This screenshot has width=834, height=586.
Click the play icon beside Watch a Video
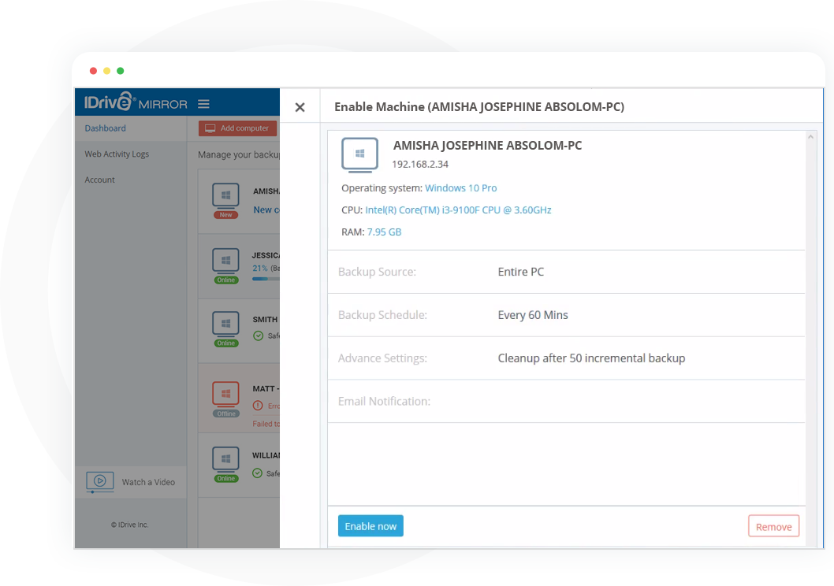100,481
